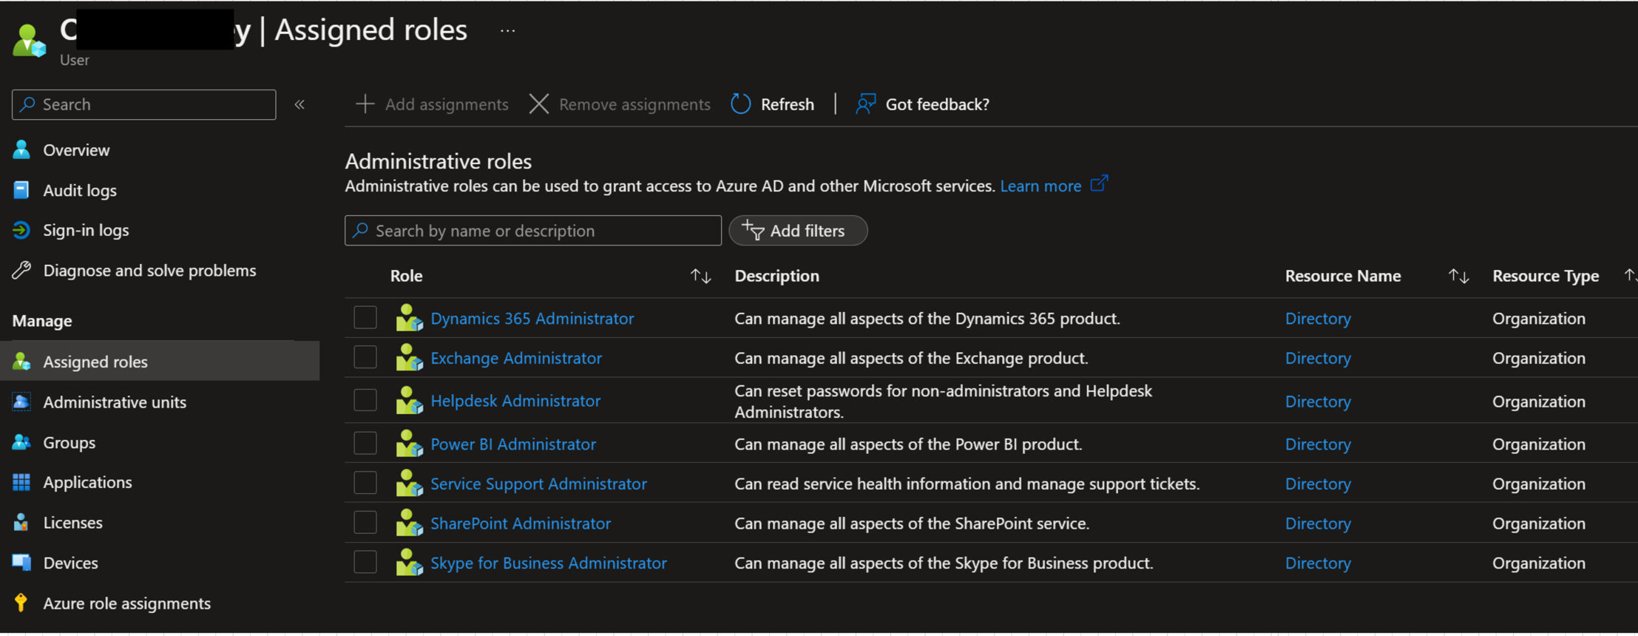
Task: Click the SharePoint Administrator role icon
Action: [x=409, y=523]
